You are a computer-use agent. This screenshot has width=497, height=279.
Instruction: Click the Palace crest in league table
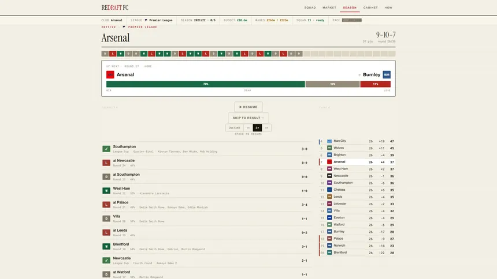pos(329,239)
